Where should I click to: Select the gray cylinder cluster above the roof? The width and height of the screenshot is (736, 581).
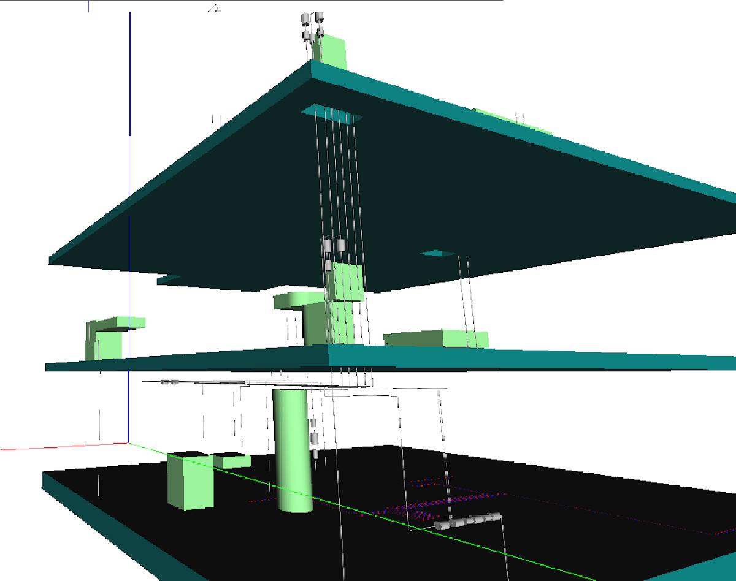pyautogui.click(x=312, y=27)
